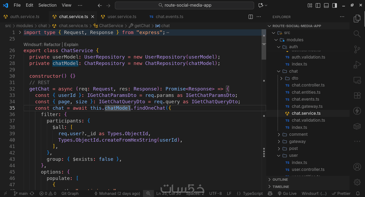Image resolution: width=365 pixels, height=197 pixels.
Task: Open chat.gateway.ts in Explorer
Action: (x=307, y=106)
